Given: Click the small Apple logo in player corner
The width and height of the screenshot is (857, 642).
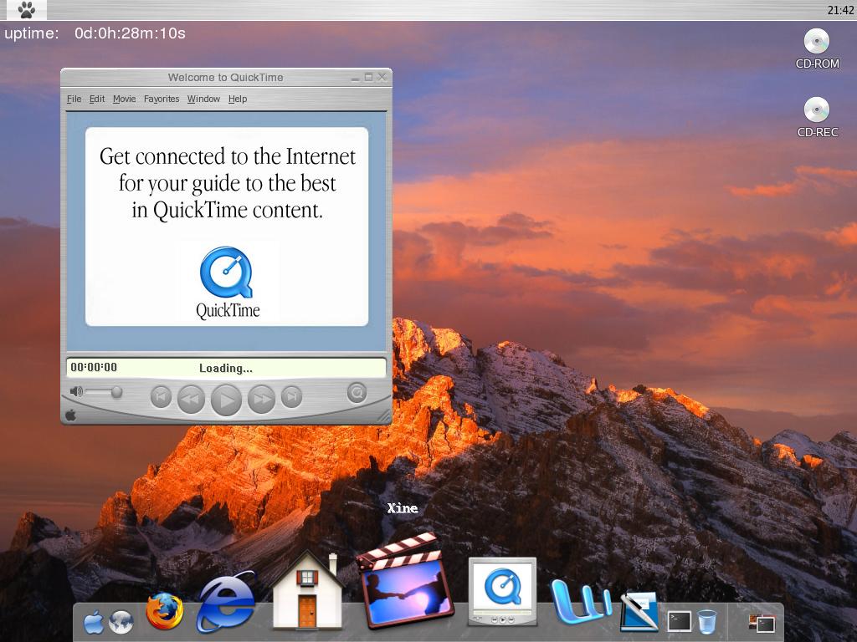Looking at the screenshot, I should [x=70, y=415].
